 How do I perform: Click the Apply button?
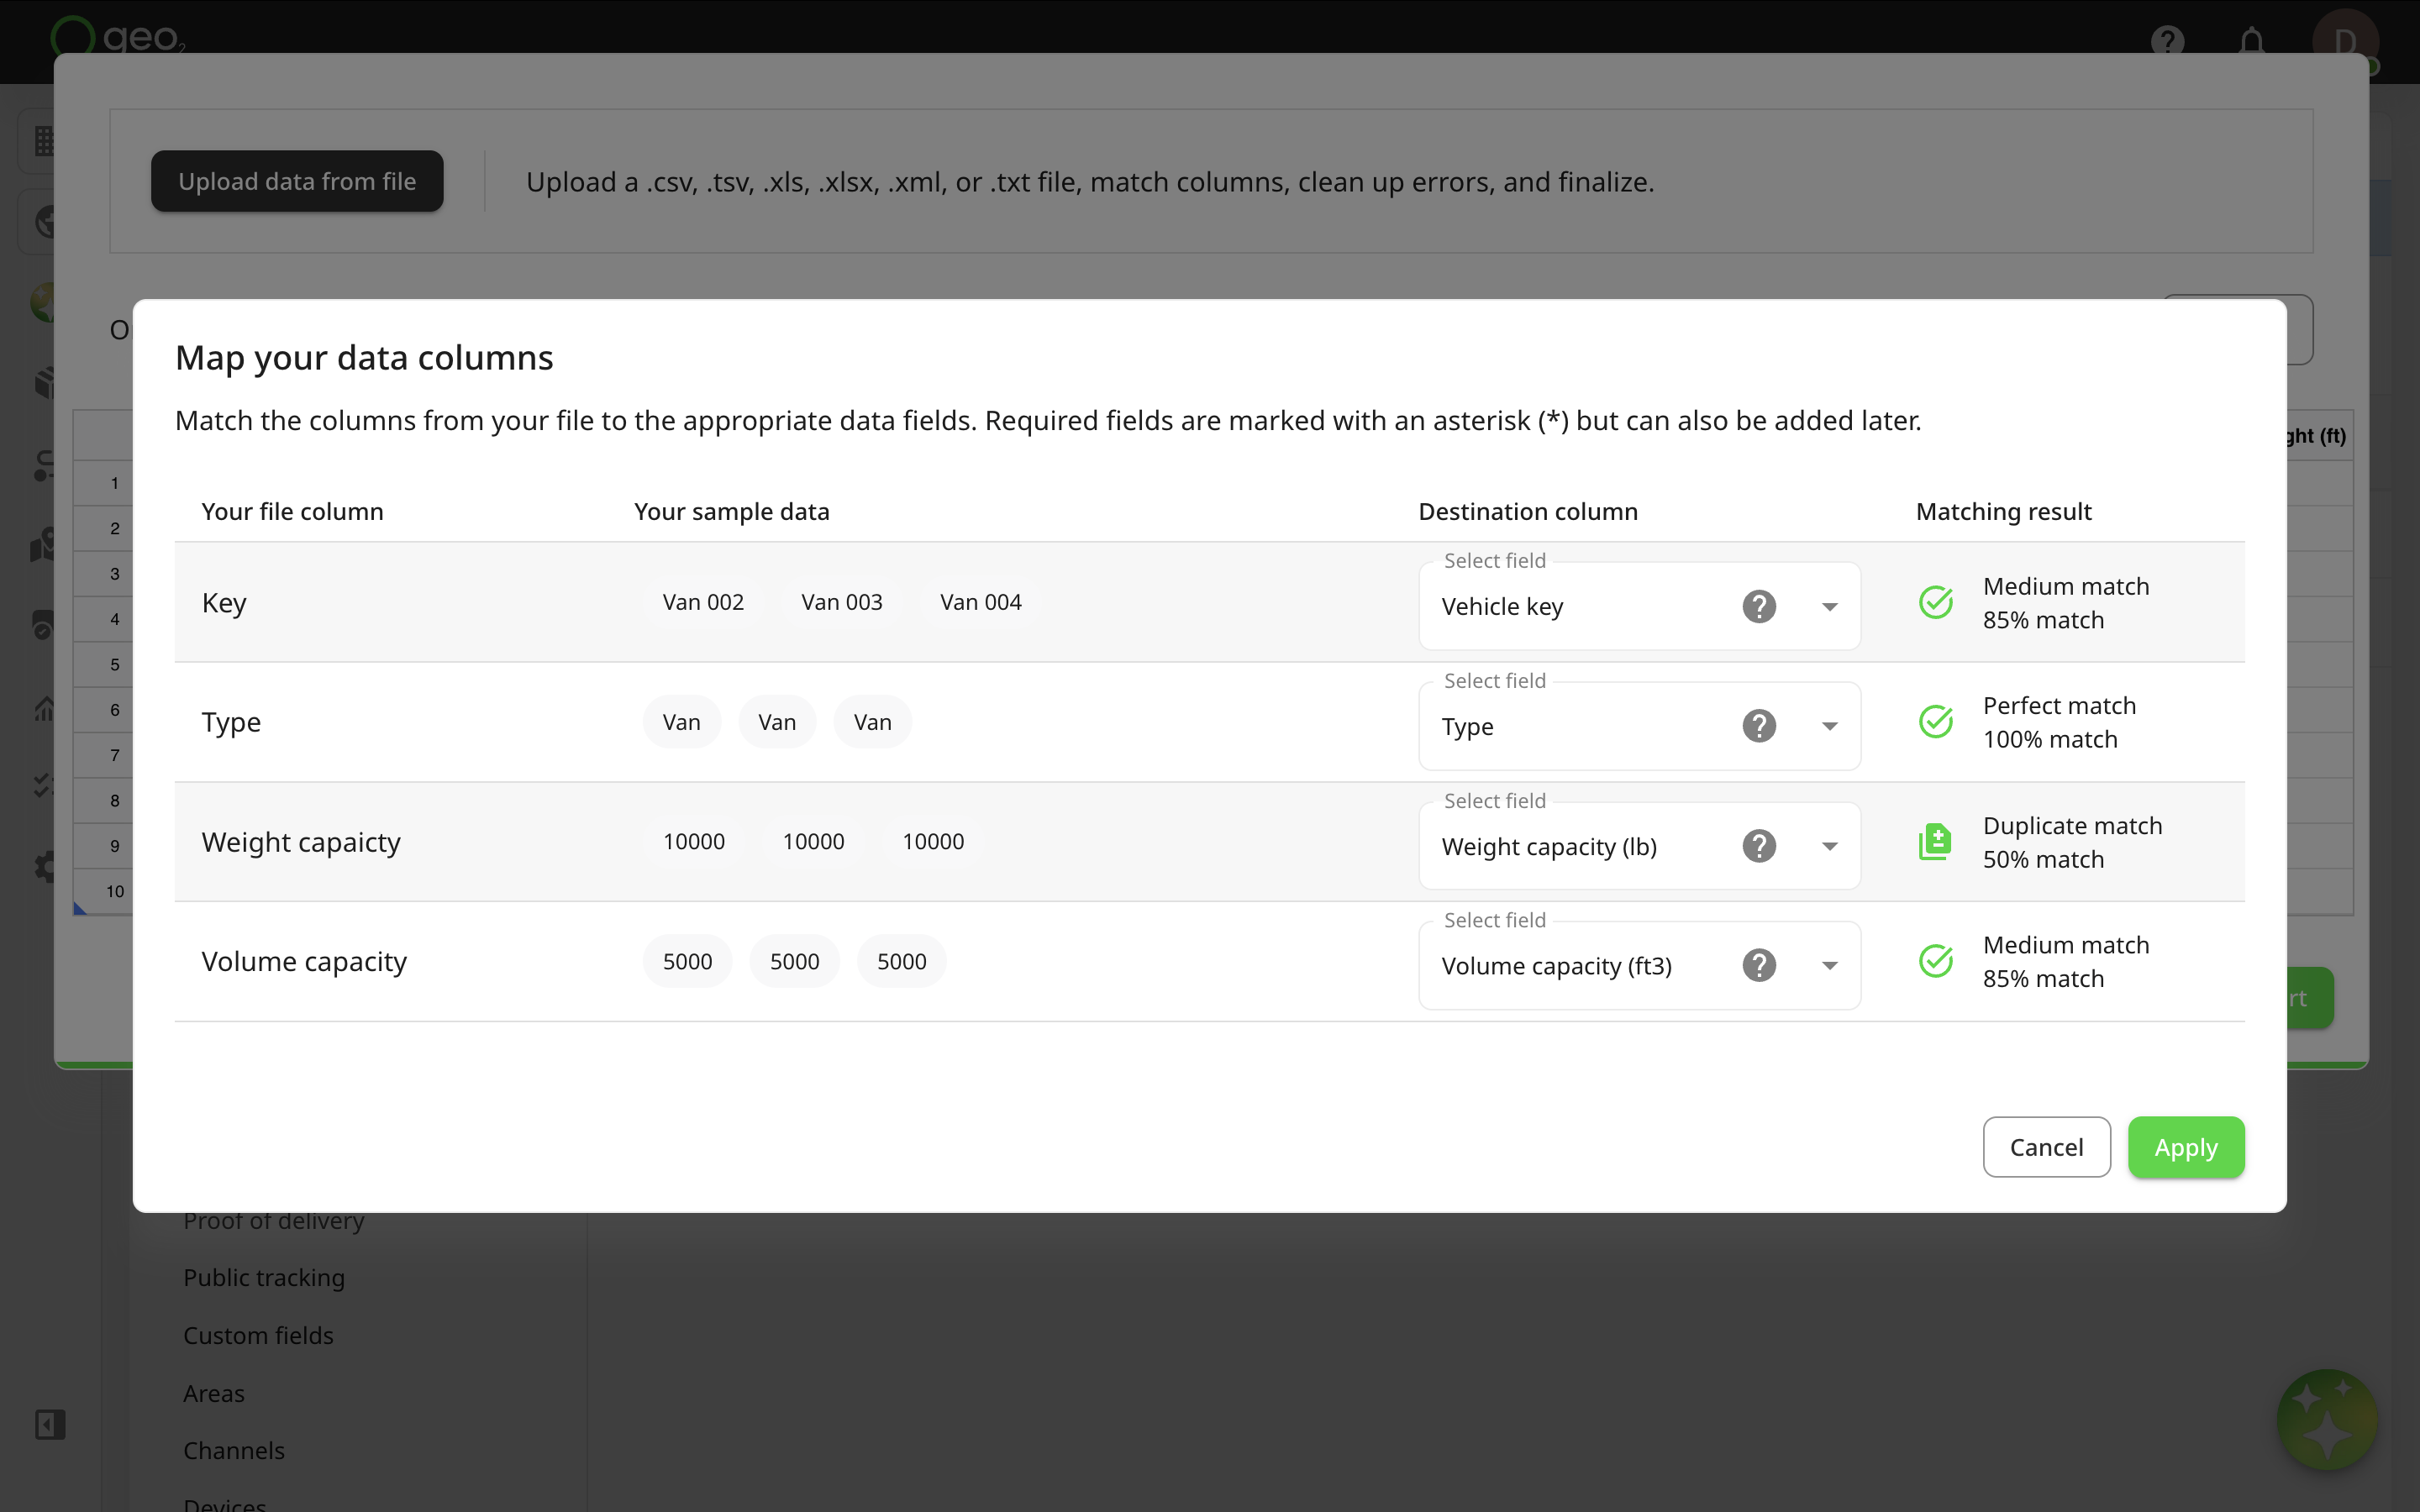(2186, 1147)
